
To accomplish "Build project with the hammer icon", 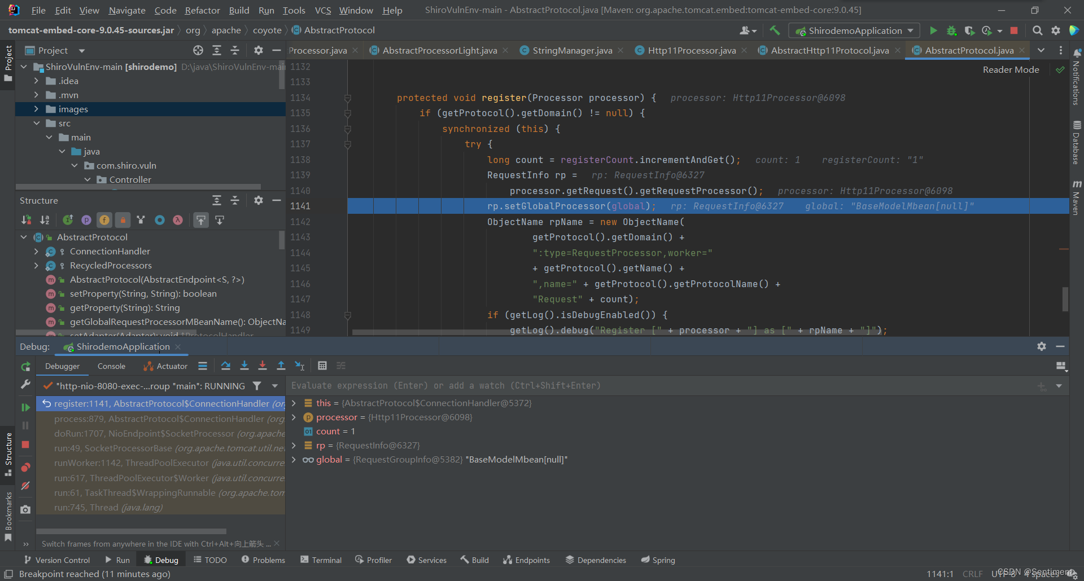I will pos(775,30).
